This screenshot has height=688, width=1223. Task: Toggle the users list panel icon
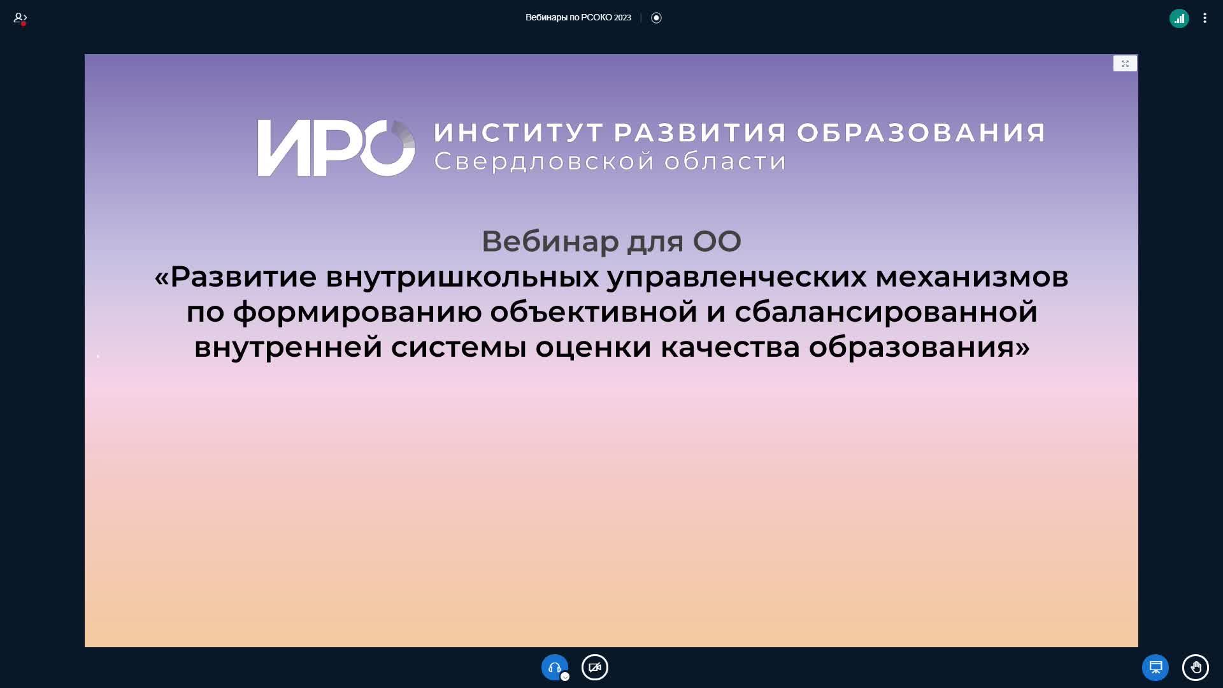pyautogui.click(x=19, y=18)
